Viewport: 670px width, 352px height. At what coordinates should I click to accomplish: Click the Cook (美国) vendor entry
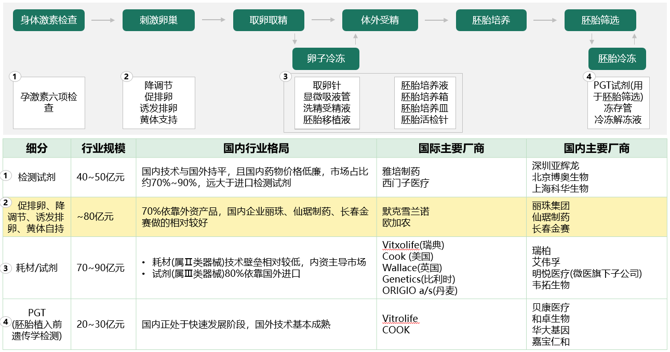[408, 257]
